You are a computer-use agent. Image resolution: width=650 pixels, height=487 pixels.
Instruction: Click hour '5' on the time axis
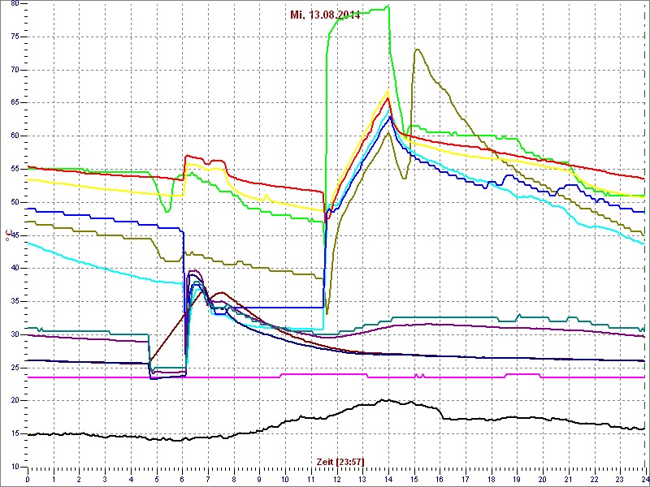click(156, 480)
